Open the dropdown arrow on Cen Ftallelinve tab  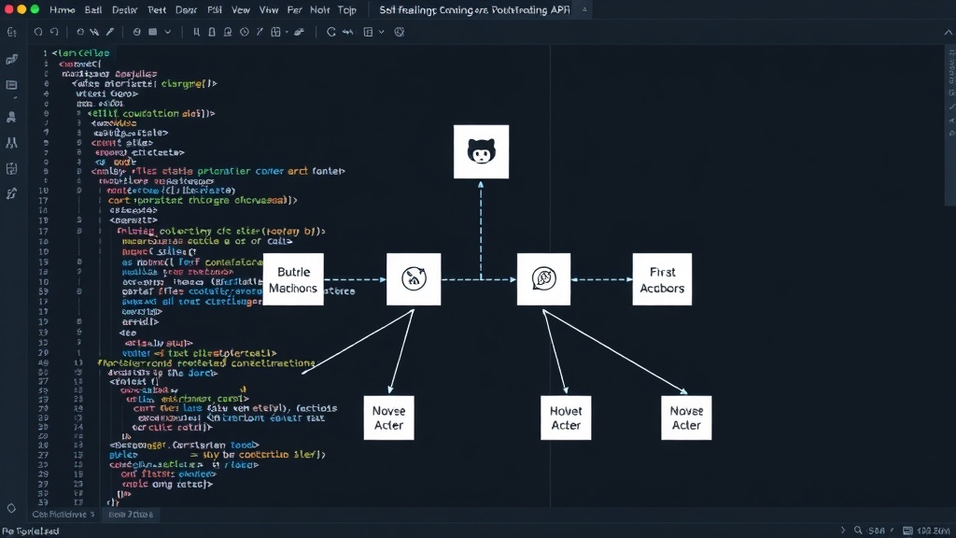(x=92, y=515)
